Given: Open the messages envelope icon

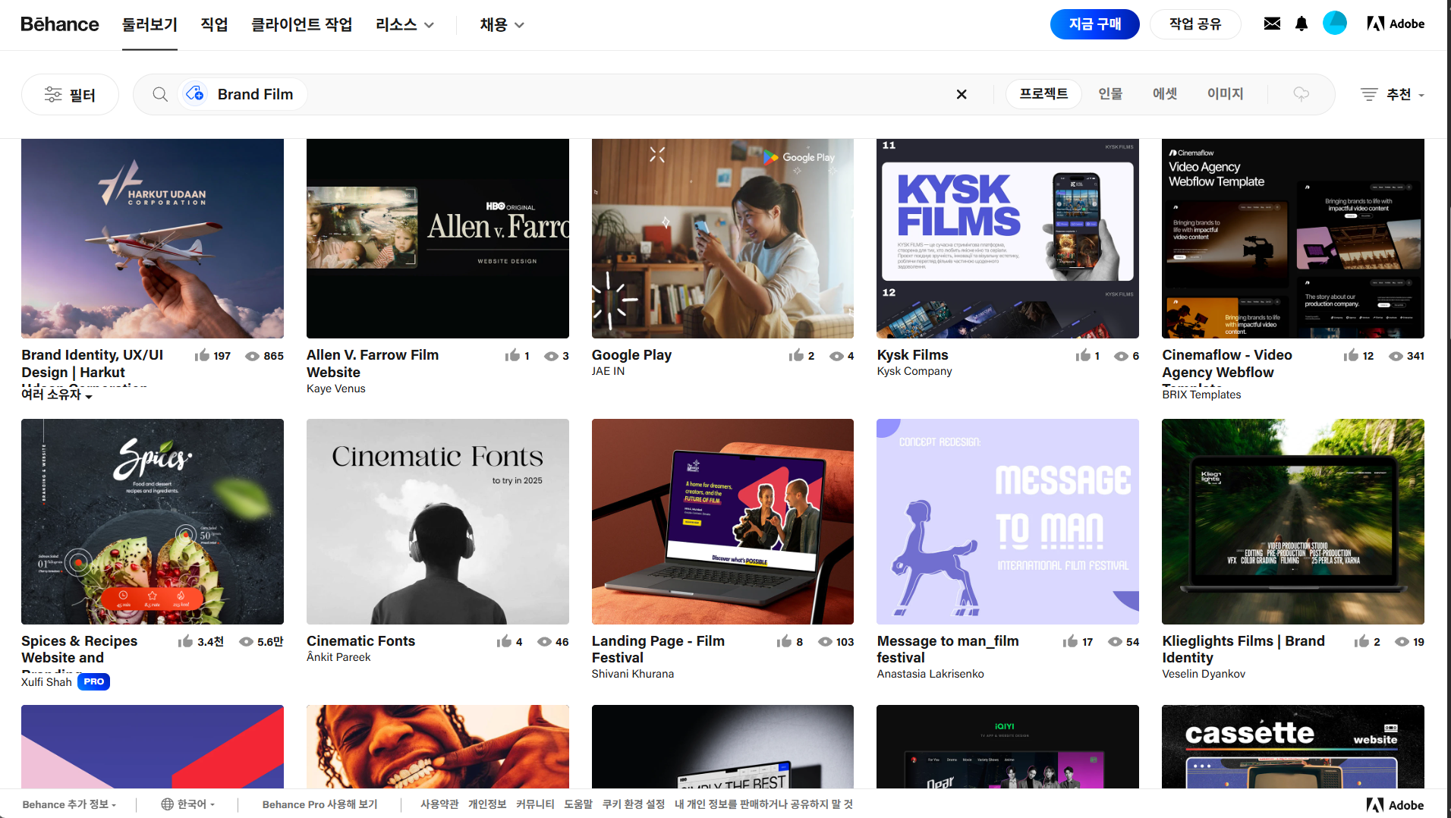Looking at the screenshot, I should coord(1272,24).
